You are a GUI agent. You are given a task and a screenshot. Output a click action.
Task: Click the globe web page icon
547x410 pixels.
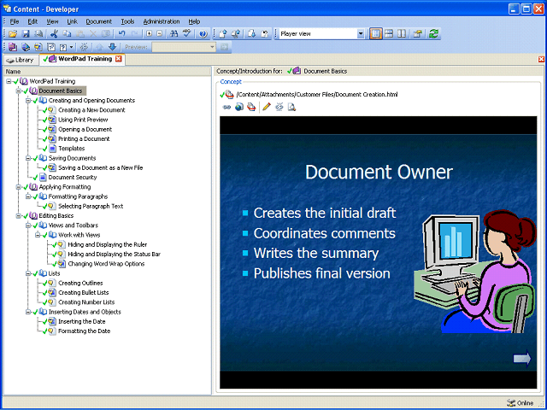coord(239,107)
